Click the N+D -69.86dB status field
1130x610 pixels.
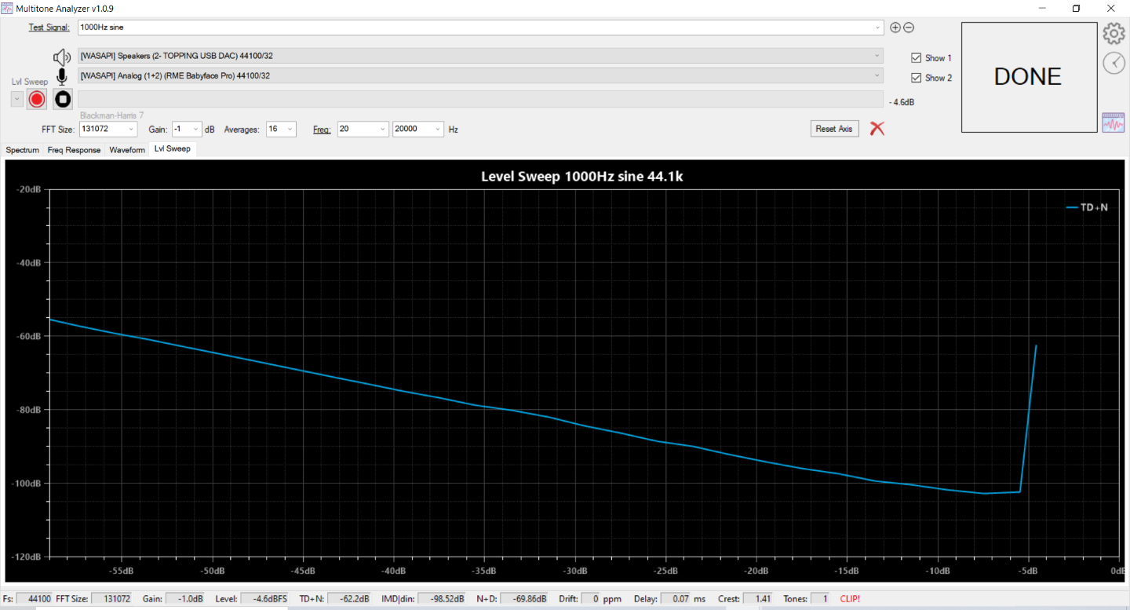pos(524,598)
